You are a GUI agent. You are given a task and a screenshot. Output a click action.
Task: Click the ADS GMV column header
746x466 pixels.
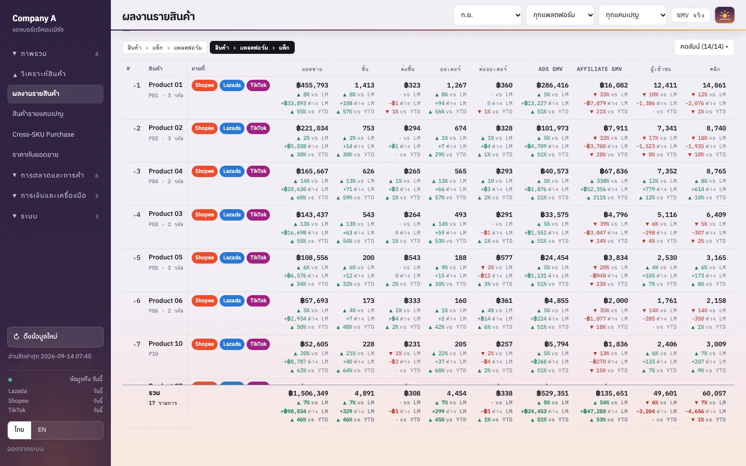point(550,69)
